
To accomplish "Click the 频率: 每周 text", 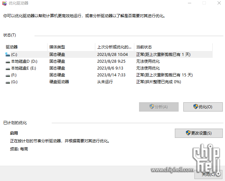I will (x=19, y=149).
